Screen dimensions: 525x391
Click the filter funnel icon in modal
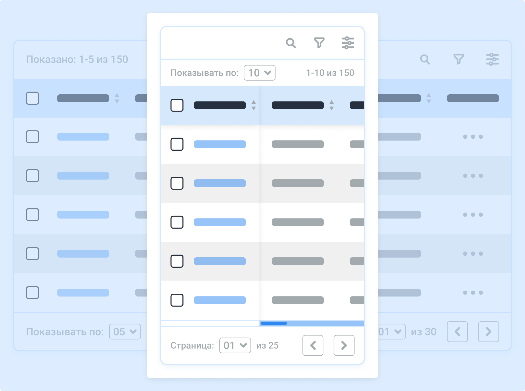point(320,43)
